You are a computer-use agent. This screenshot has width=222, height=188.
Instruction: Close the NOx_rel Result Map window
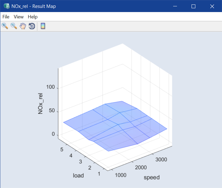pos(212,6)
